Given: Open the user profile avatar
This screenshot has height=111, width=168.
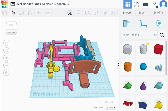Looking at the screenshot, I should pos(163,4).
